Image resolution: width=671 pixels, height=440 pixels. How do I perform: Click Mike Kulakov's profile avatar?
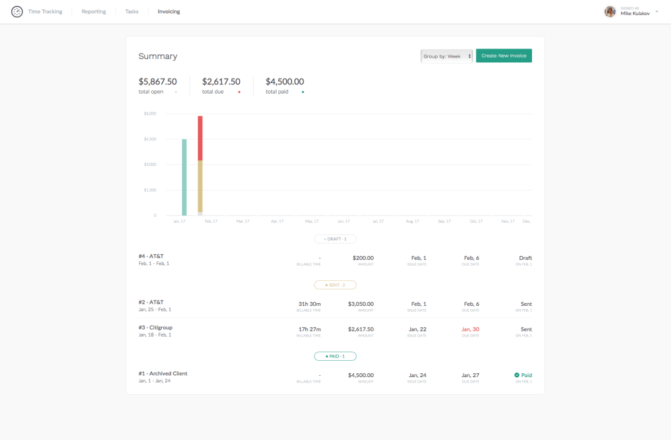[610, 11]
